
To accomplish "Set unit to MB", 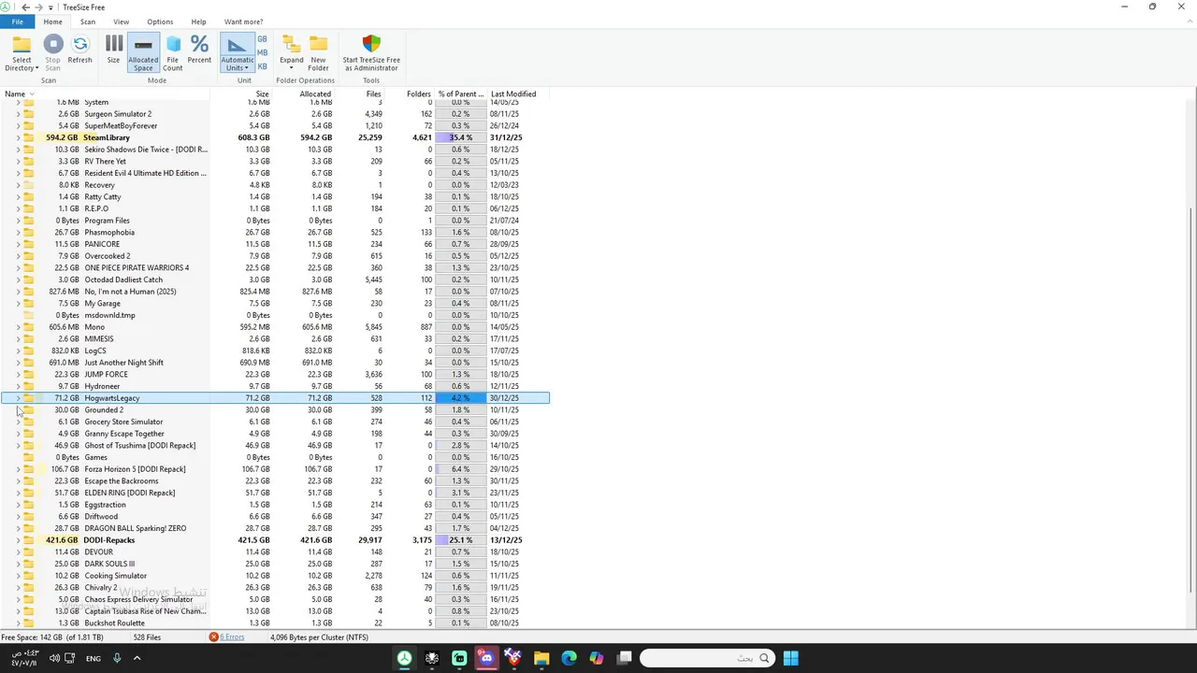I will pyautogui.click(x=262, y=52).
